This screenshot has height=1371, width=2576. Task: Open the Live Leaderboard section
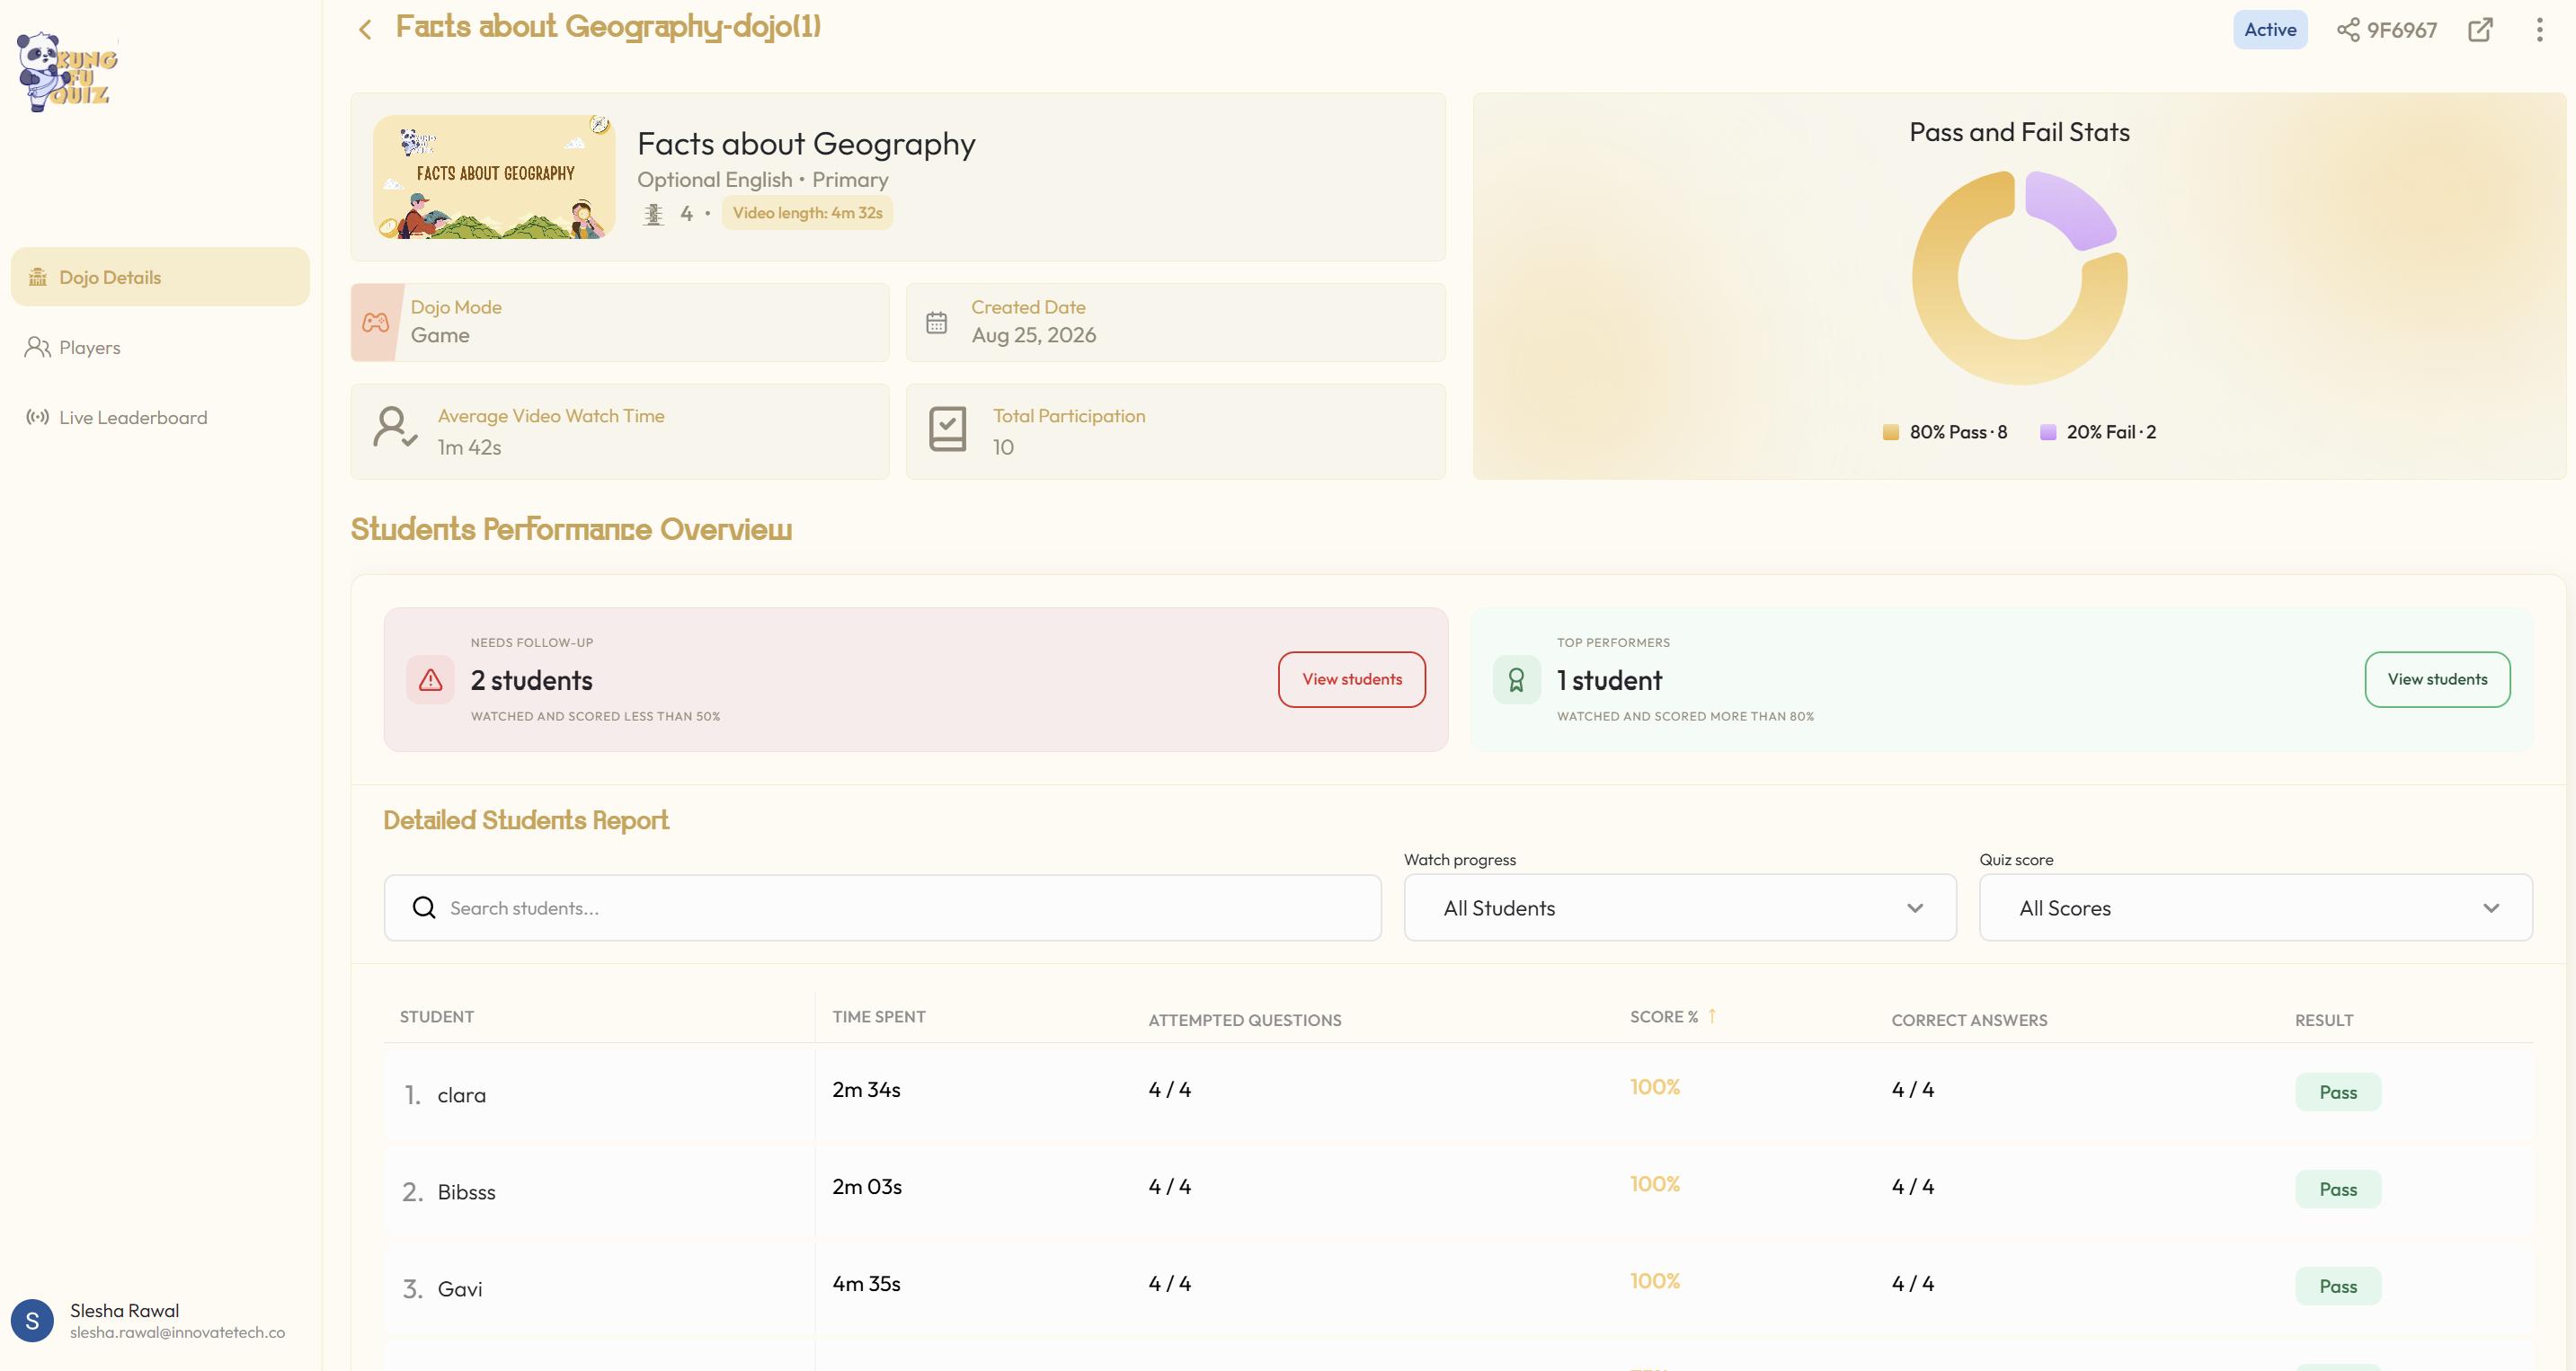(x=160, y=417)
